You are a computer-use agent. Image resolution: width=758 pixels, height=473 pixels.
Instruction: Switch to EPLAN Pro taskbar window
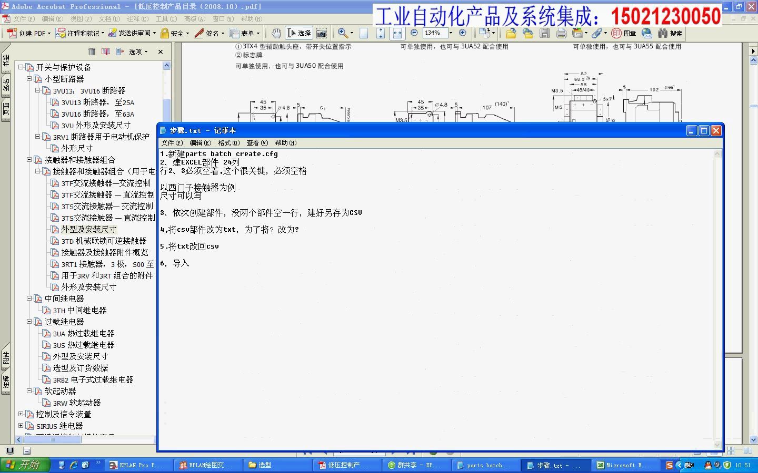click(137, 465)
